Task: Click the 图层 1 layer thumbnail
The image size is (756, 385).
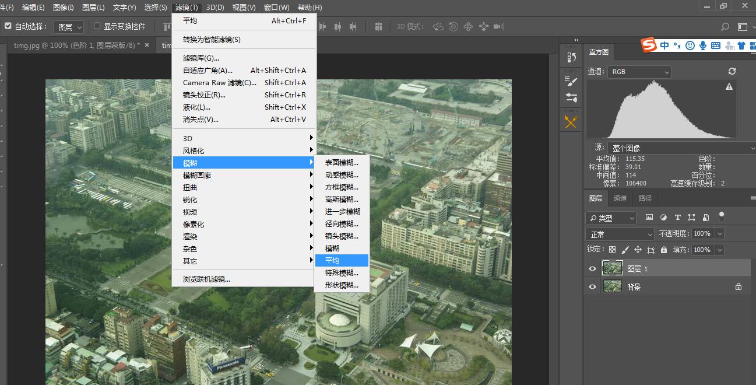Action: coord(613,268)
